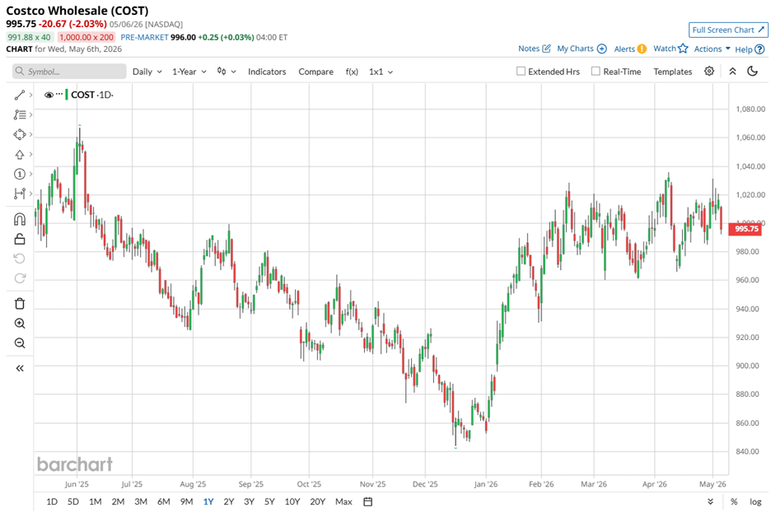Select the Max range tab
This screenshot has width=771, height=517.
[343, 501]
